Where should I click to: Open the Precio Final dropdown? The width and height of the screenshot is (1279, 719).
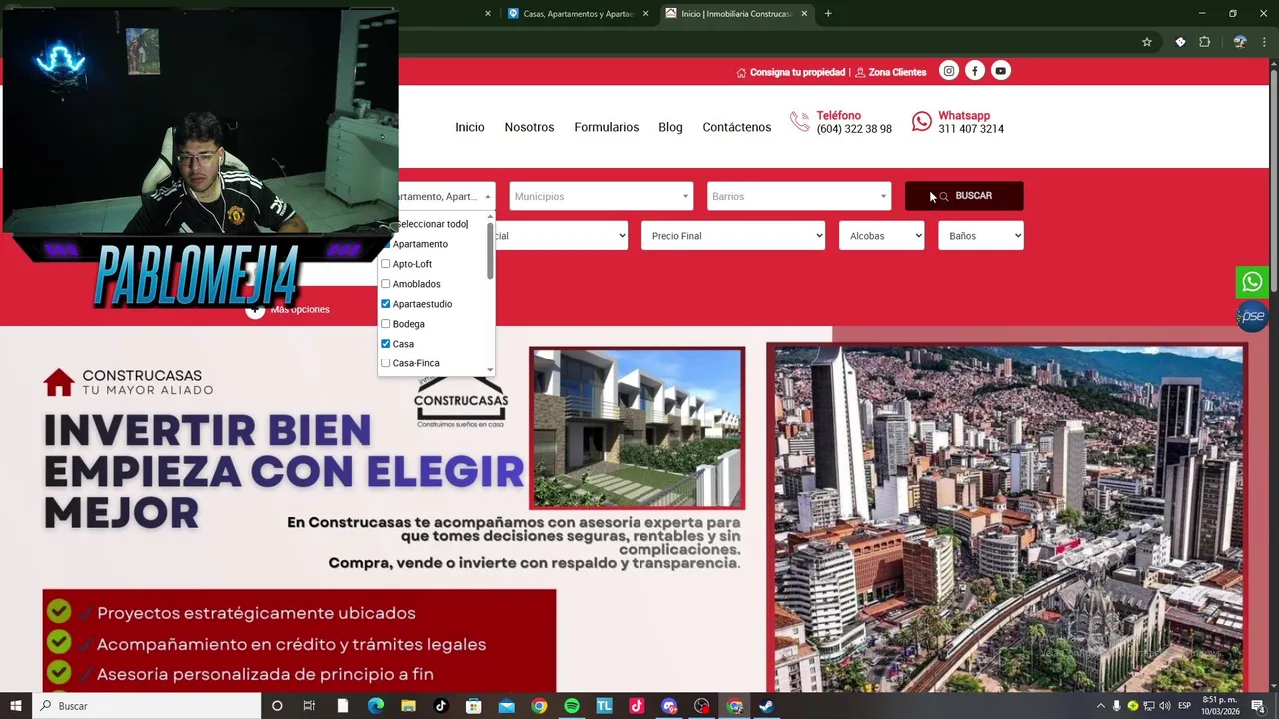(733, 236)
